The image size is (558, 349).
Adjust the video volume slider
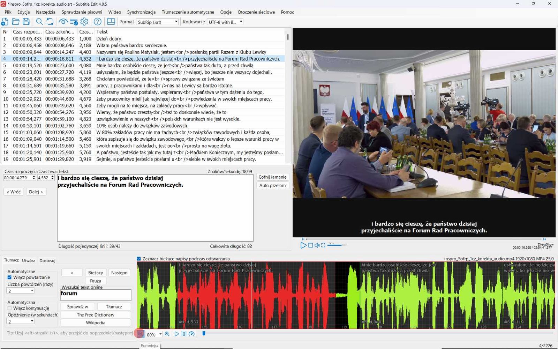point(337,245)
